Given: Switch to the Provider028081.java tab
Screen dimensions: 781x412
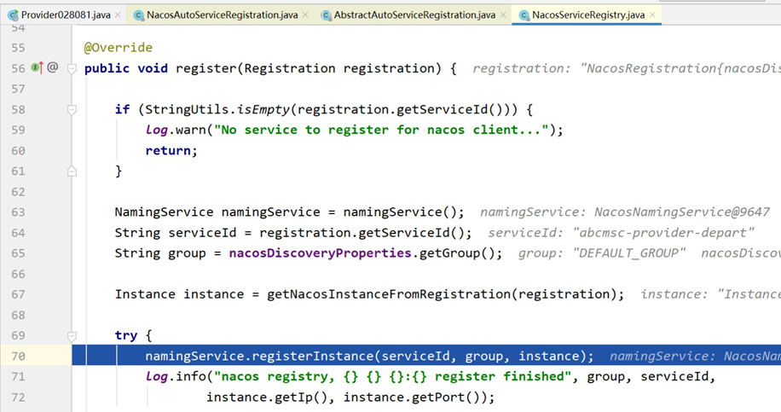Looking at the screenshot, I should pyautogui.click(x=65, y=15).
